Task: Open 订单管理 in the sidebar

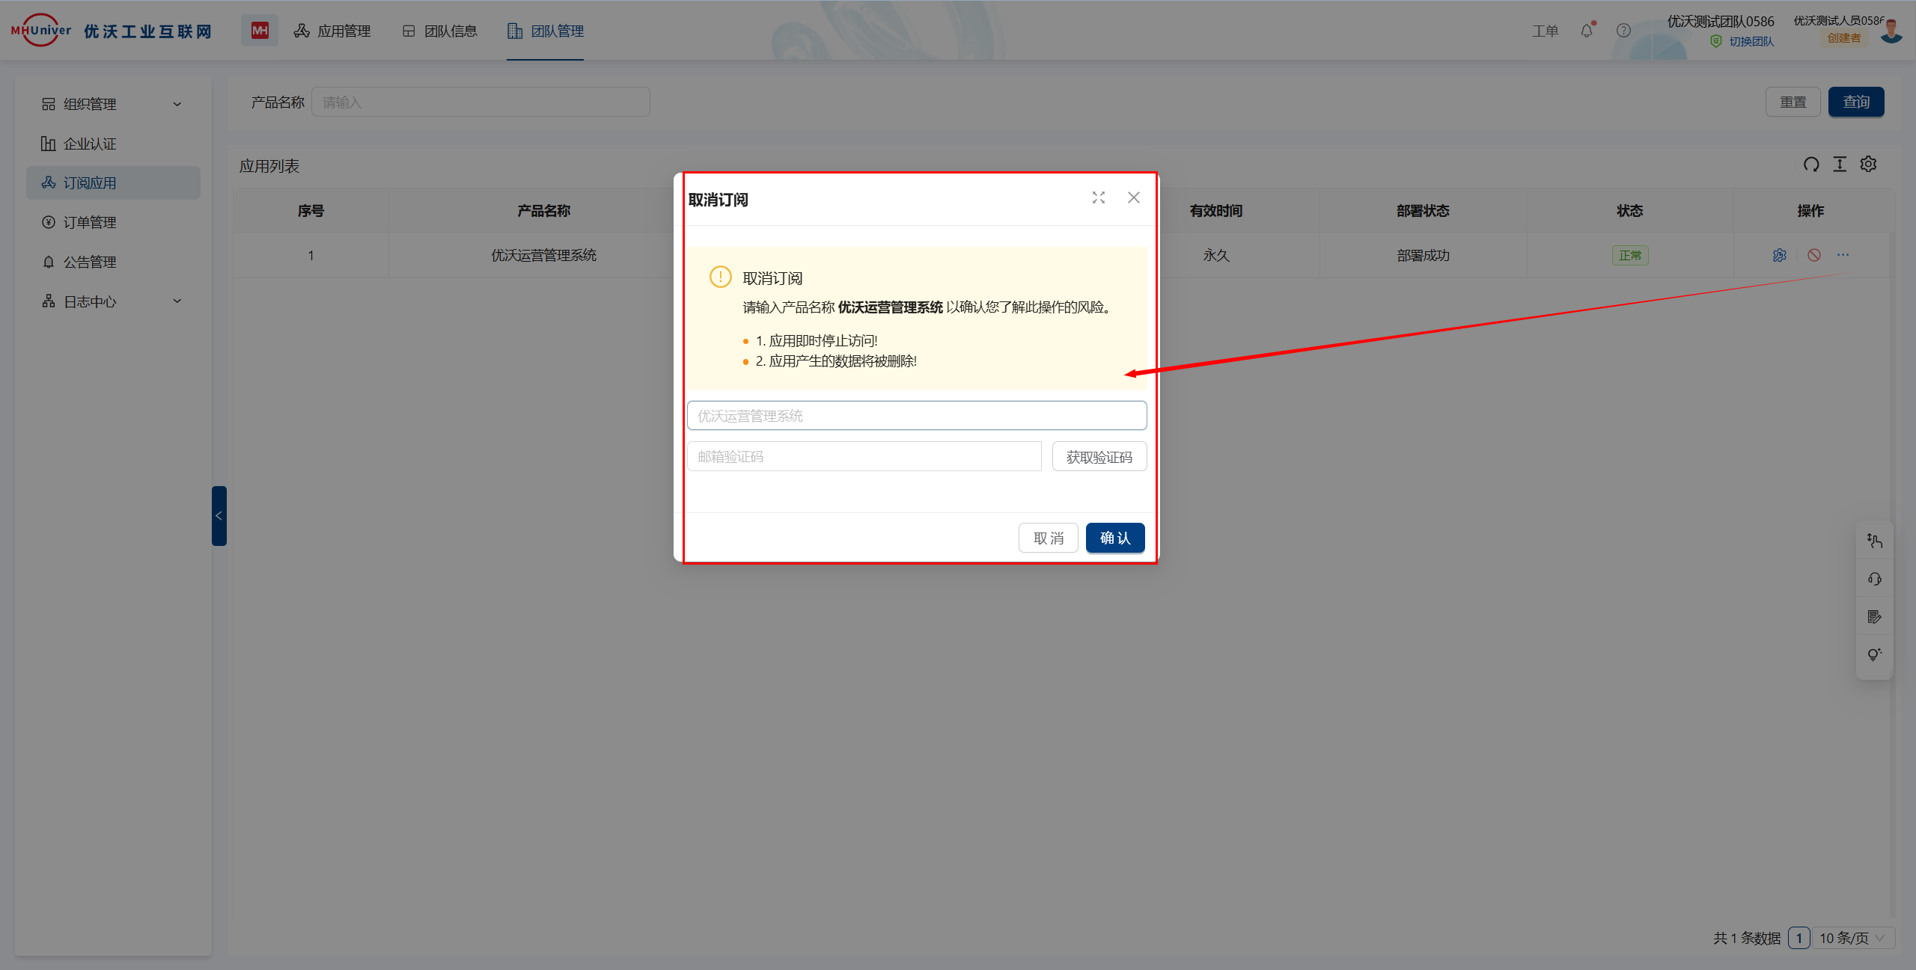Action: click(90, 222)
